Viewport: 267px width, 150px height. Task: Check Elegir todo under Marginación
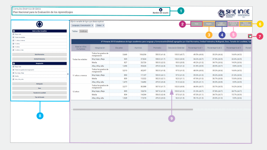[13, 67]
